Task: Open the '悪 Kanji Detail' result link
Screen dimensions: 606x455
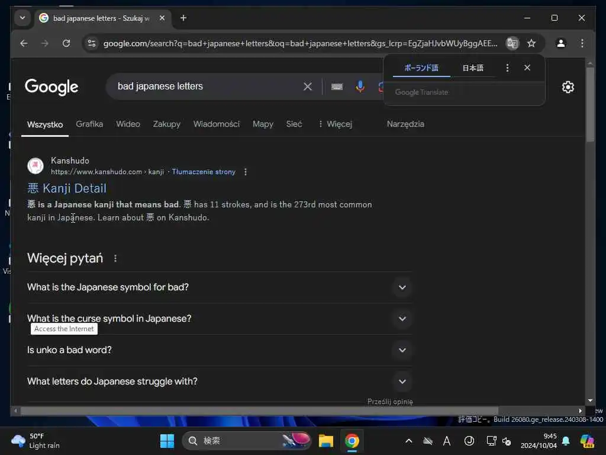Action: tap(67, 188)
